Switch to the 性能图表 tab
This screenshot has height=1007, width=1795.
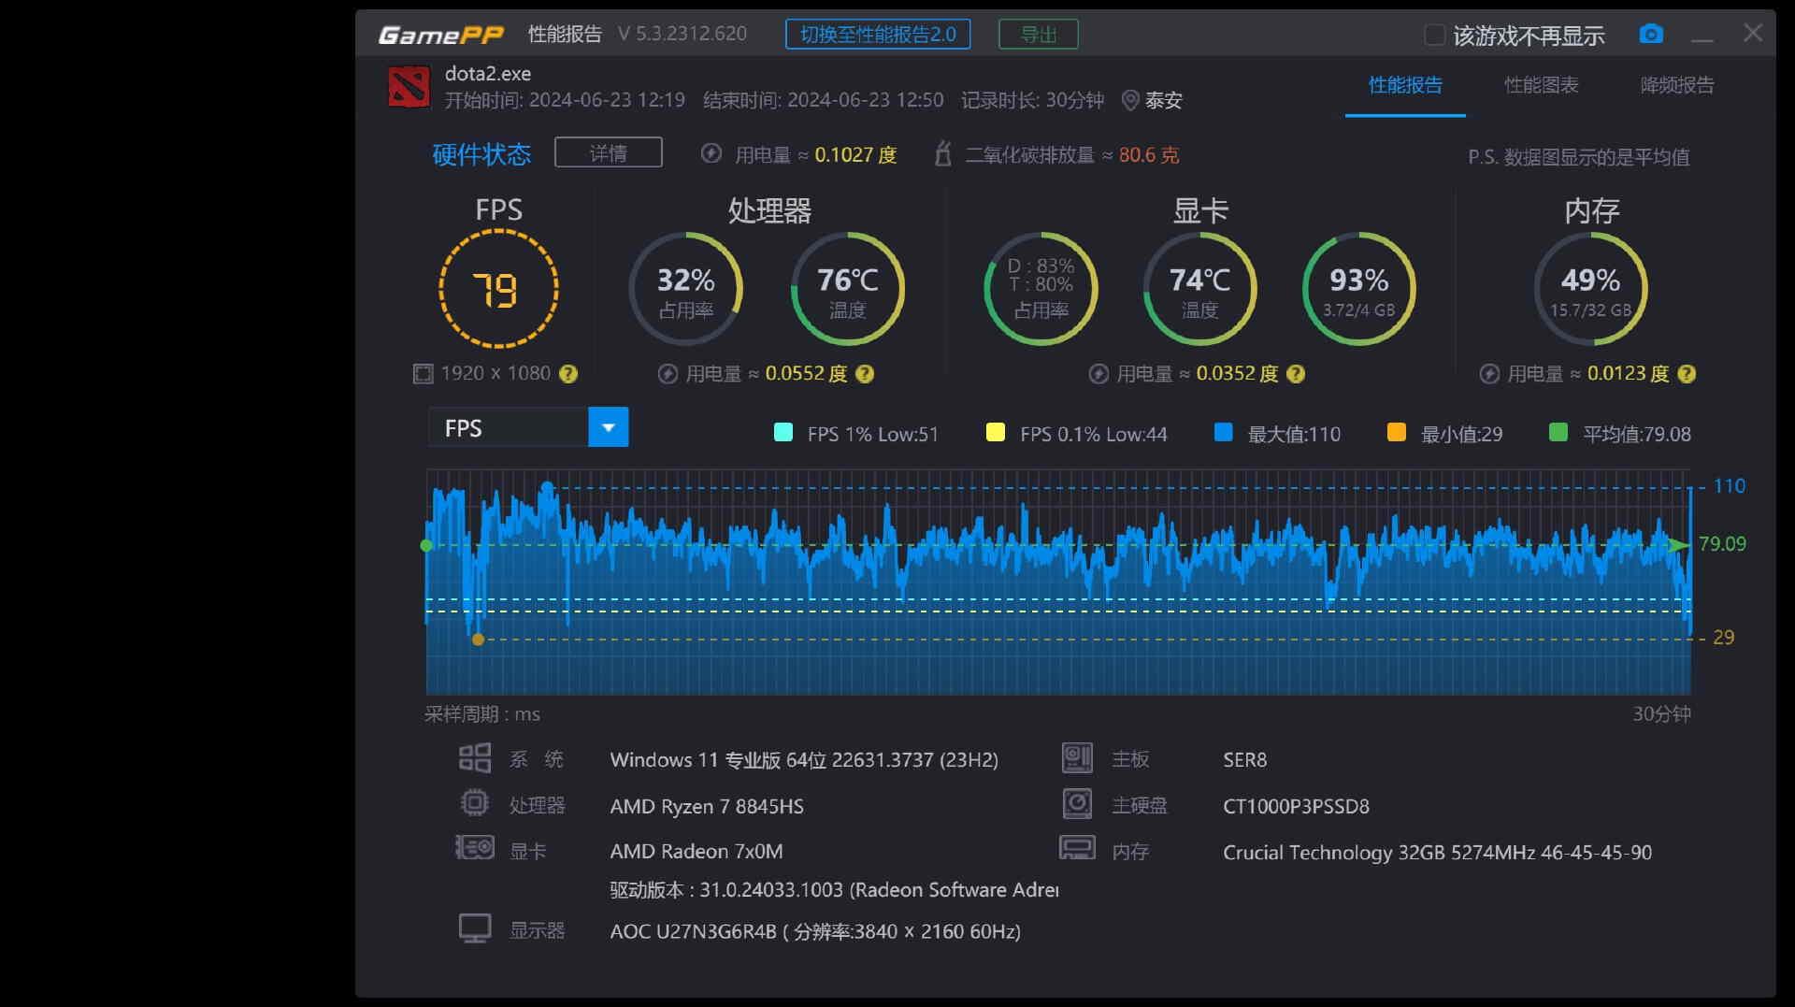tap(1541, 85)
